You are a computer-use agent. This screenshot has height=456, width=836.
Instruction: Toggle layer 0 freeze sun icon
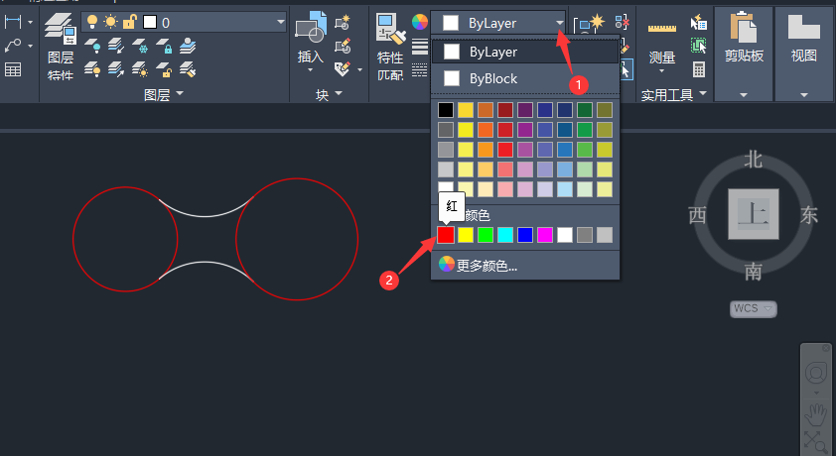tap(111, 22)
